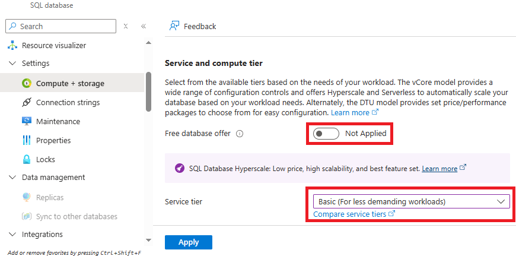Collapse the Data management section
This screenshot has width=516, height=256.
coord(12,178)
